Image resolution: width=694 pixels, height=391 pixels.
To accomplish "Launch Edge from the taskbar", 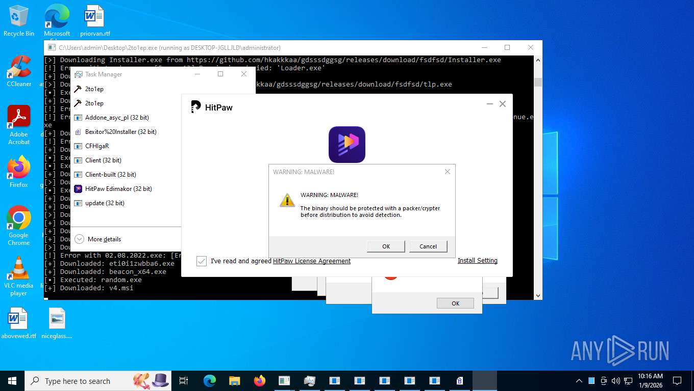I will click(210, 381).
